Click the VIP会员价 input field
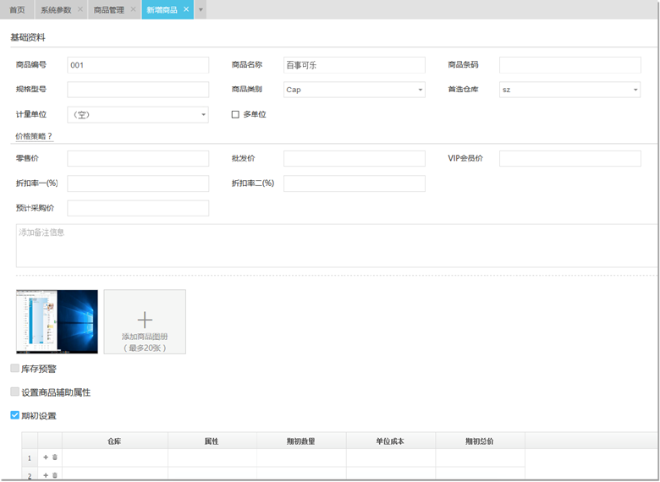 (x=570, y=159)
